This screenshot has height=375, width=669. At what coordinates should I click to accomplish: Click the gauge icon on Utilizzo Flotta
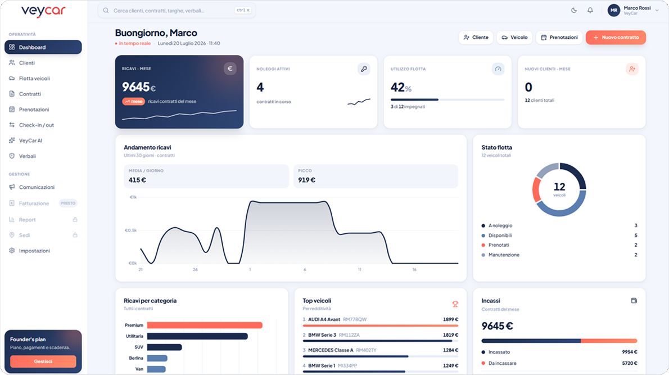pyautogui.click(x=498, y=69)
